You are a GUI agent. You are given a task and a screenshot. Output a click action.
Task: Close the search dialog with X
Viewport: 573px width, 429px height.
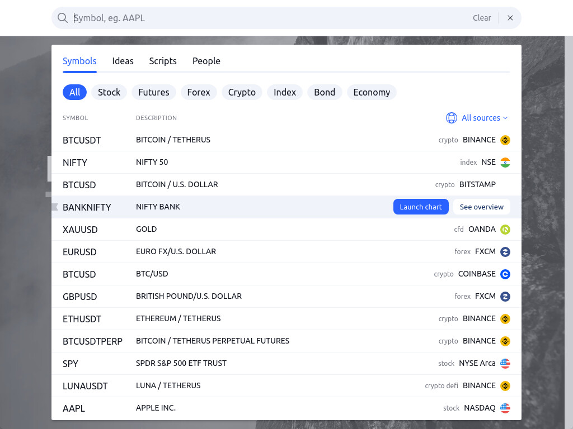point(510,18)
